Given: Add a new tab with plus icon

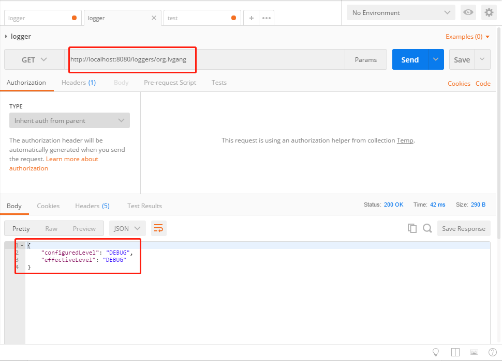Looking at the screenshot, I should [251, 18].
